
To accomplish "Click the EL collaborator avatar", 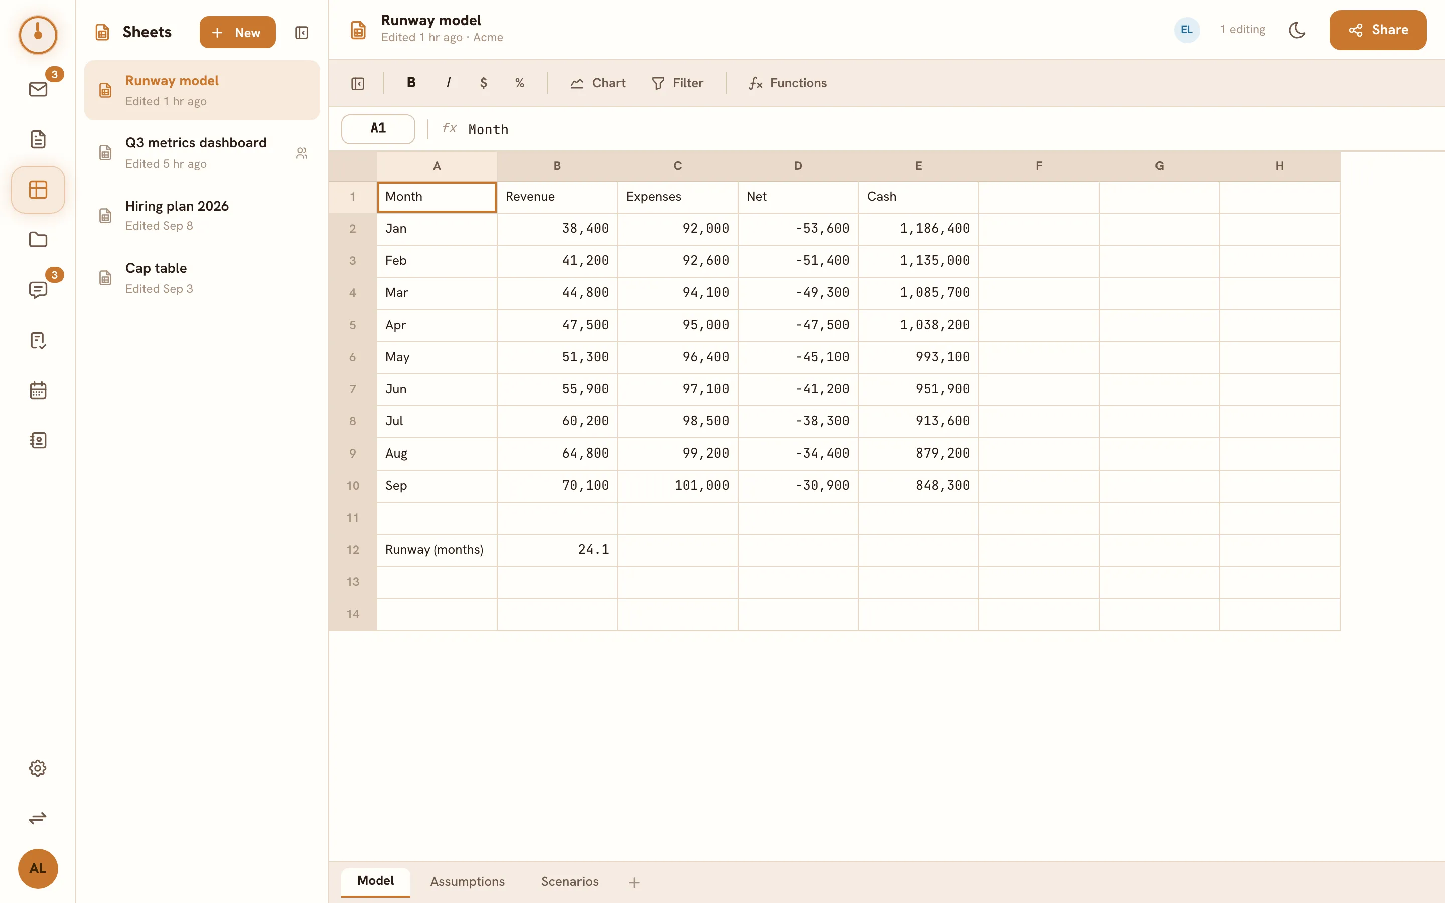I will coord(1187,30).
